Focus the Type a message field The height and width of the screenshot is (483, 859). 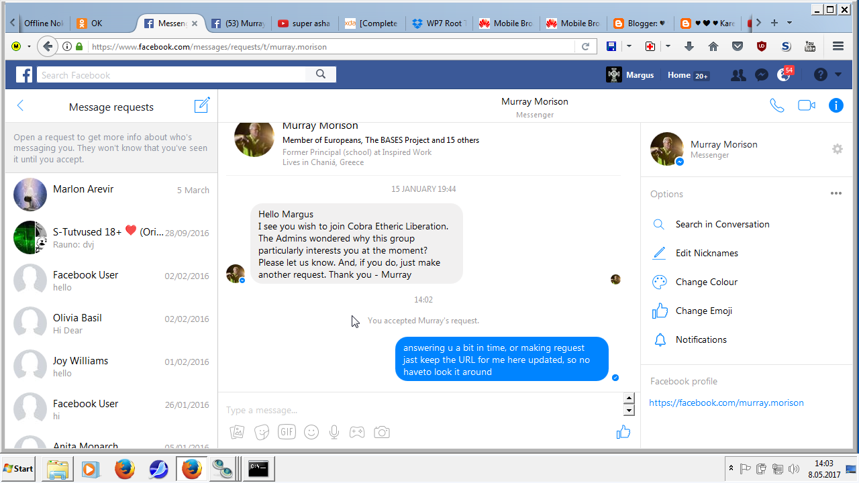[x=421, y=409]
